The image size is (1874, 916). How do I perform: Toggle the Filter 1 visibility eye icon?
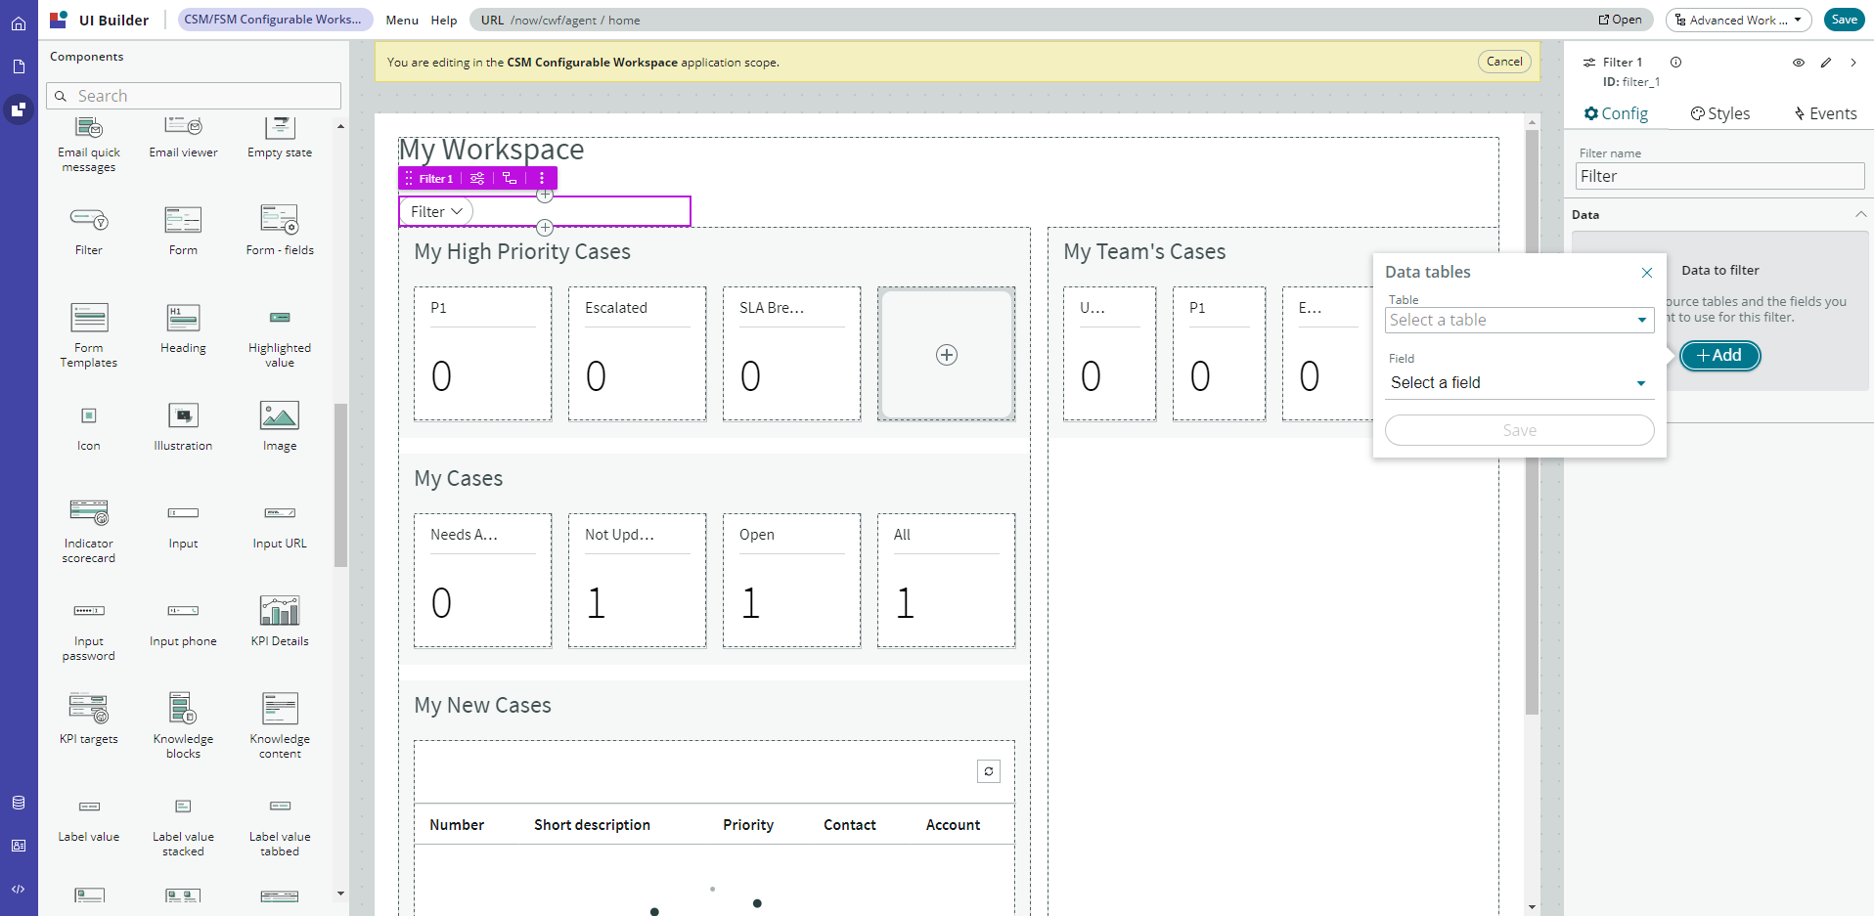point(1798,63)
